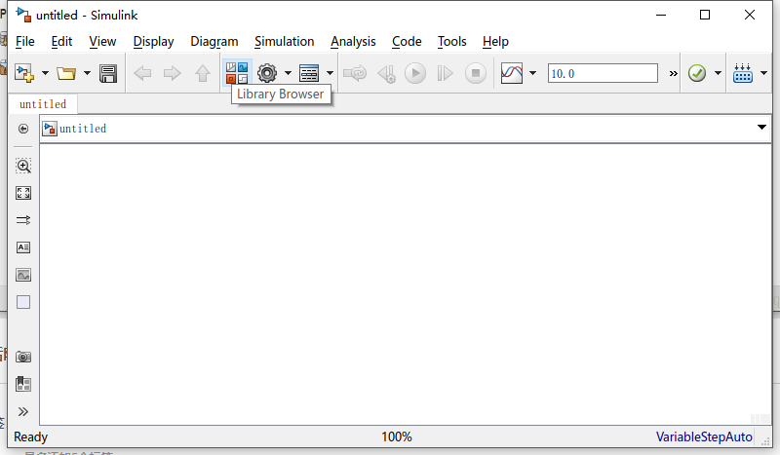Click the Screenshot camera icon
This screenshot has width=780, height=455.
[23, 357]
